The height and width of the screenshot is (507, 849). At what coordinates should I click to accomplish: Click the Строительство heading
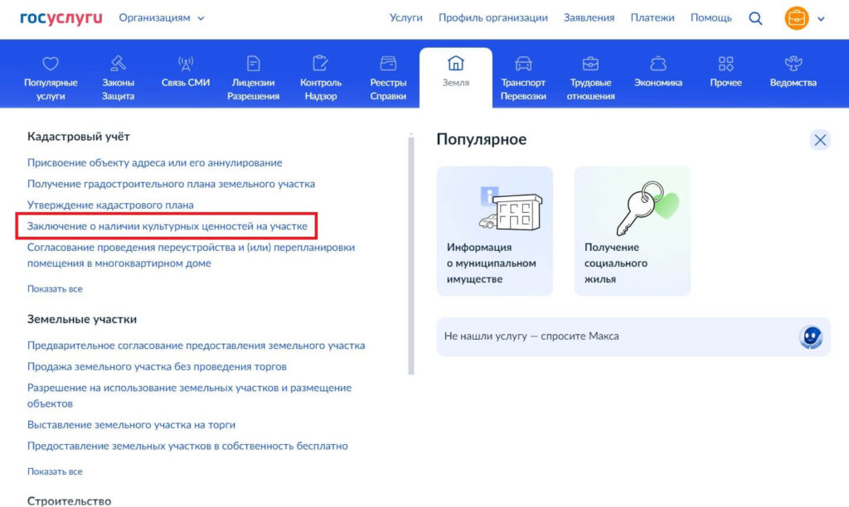tap(70, 501)
